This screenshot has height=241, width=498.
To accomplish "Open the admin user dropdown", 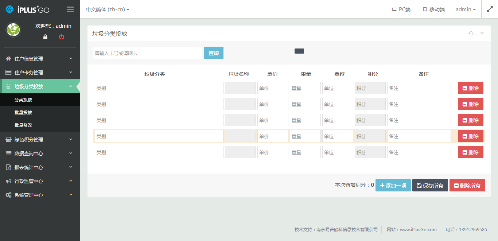I will coord(466,9).
